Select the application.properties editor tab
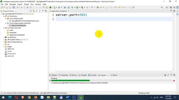 pyautogui.click(x=59, y=11)
